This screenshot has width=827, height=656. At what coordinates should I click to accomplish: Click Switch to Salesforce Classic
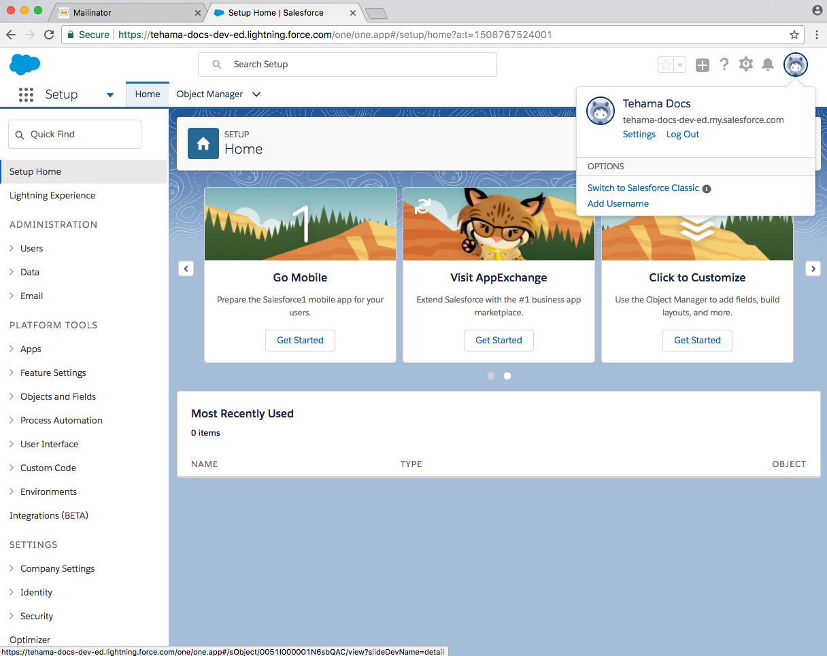[x=643, y=188]
